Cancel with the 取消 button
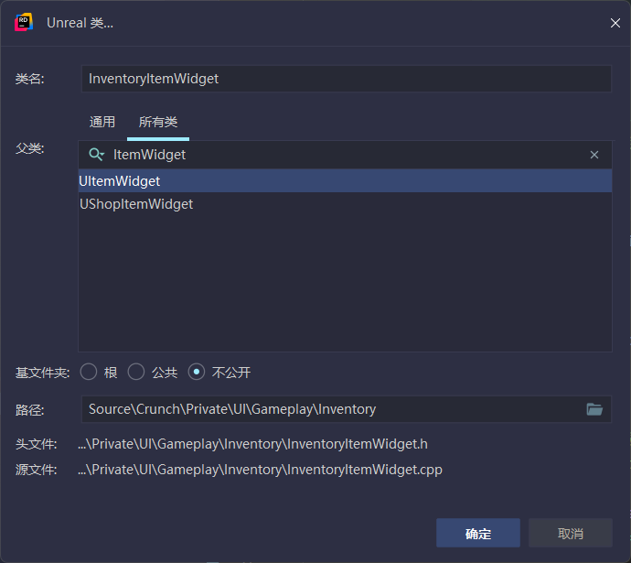Screen dimensions: 631x563 coord(571,533)
